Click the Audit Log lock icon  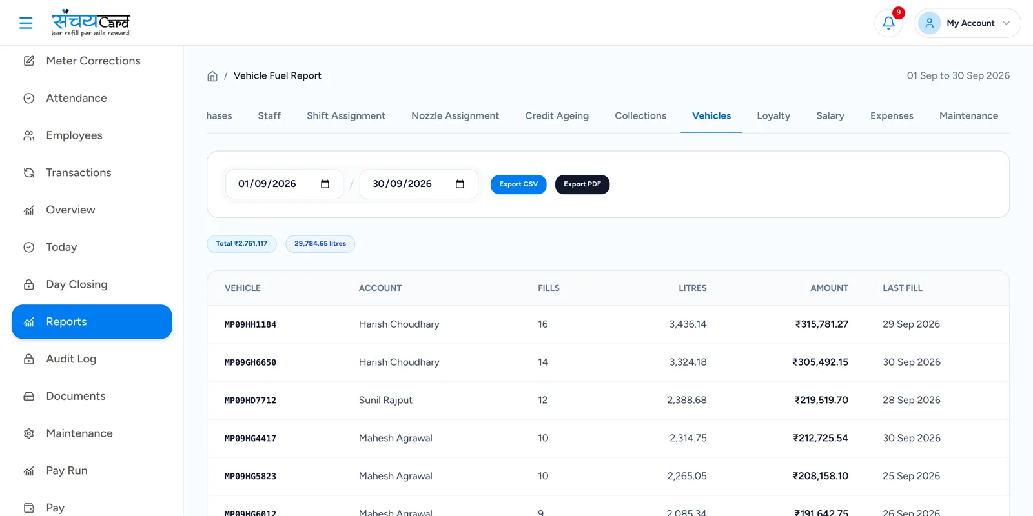coord(29,359)
